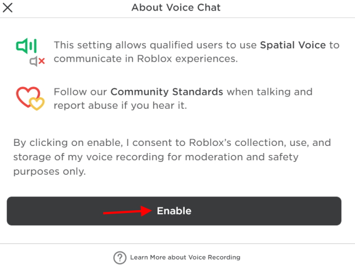Click 'communicate in Roblox experiences' text

(x=145, y=58)
